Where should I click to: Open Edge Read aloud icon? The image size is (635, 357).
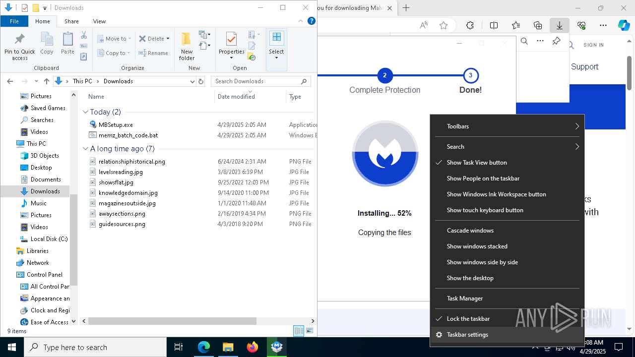[424, 25]
